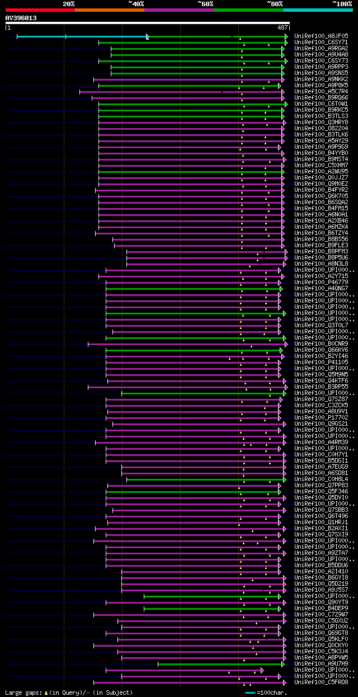Click the query name AV396013

pos(21,18)
